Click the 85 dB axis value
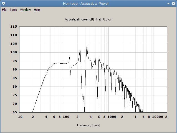Image resolution: width=177 pixels, height=133 pixels. (15, 78)
